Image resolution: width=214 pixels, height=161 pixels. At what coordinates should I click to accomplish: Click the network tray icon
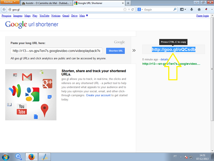[x=191, y=157]
